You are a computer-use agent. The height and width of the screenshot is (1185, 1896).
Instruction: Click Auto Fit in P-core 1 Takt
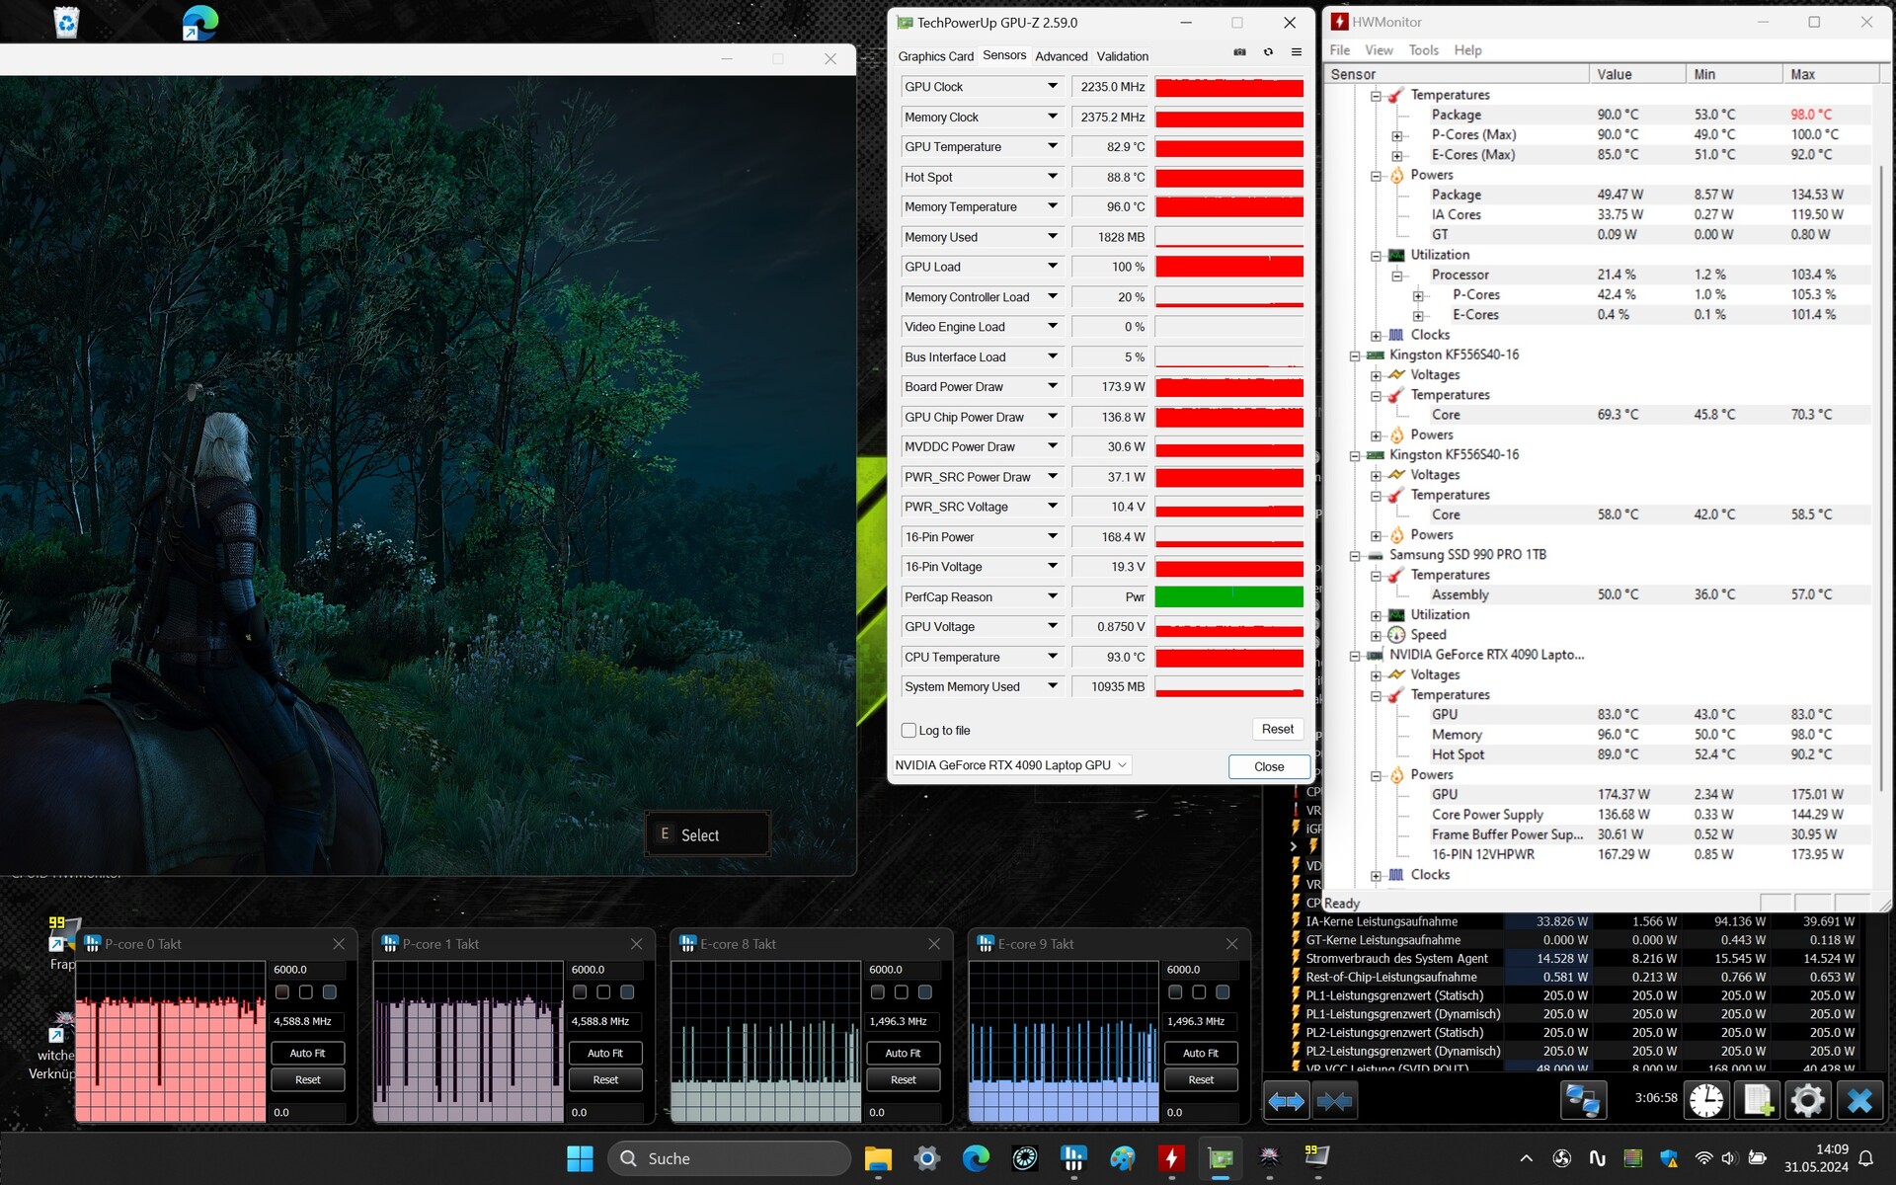[605, 1053]
